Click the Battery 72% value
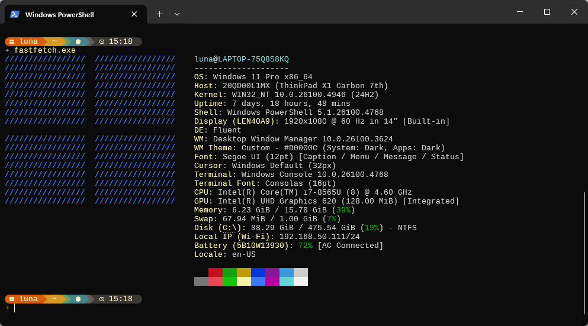The image size is (588, 326). 306,246
